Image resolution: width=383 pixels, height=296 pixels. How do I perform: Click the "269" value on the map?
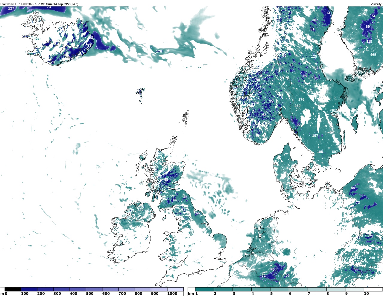click(297, 106)
